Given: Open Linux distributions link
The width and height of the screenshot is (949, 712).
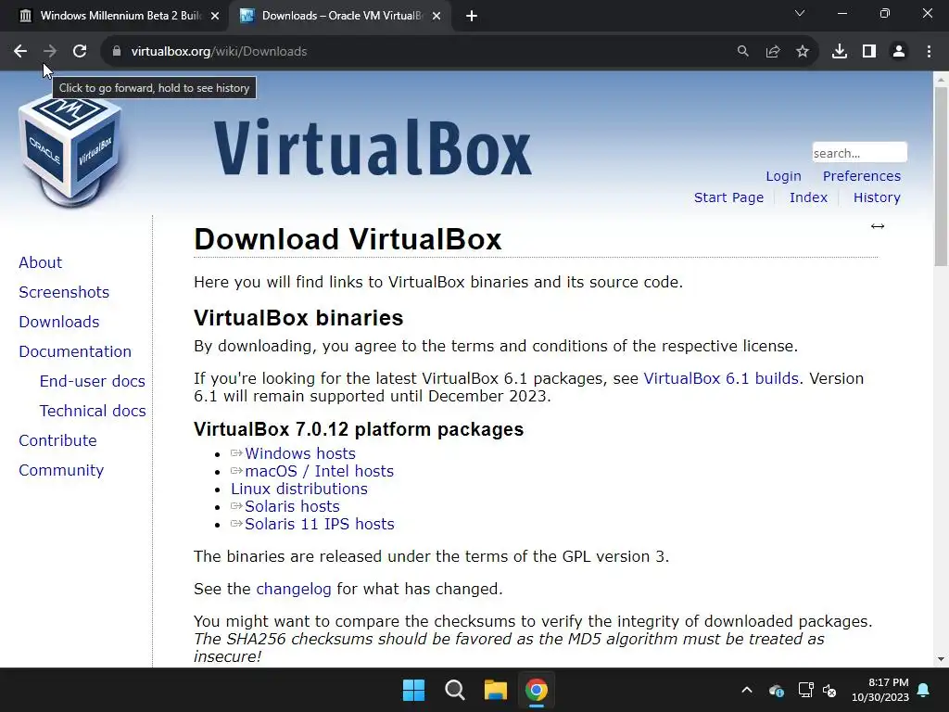Looking at the screenshot, I should (x=299, y=489).
